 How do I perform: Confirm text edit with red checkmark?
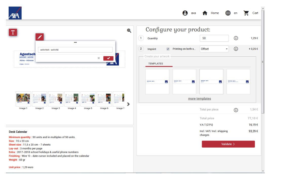click(108, 58)
